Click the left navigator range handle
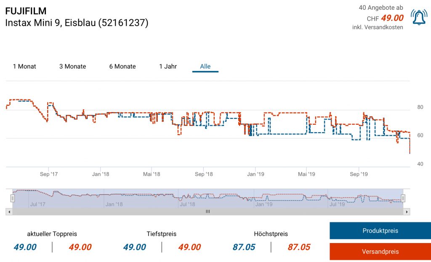Image resolution: width=431 pixels, height=262 pixels. 13,198
